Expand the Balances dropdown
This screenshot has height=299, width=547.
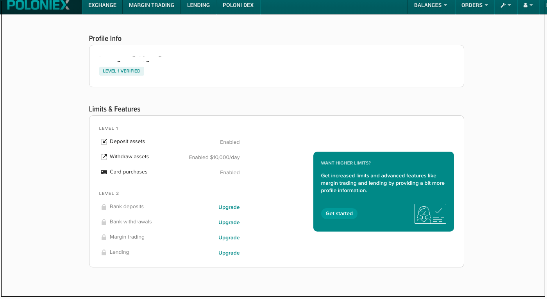[x=430, y=5]
